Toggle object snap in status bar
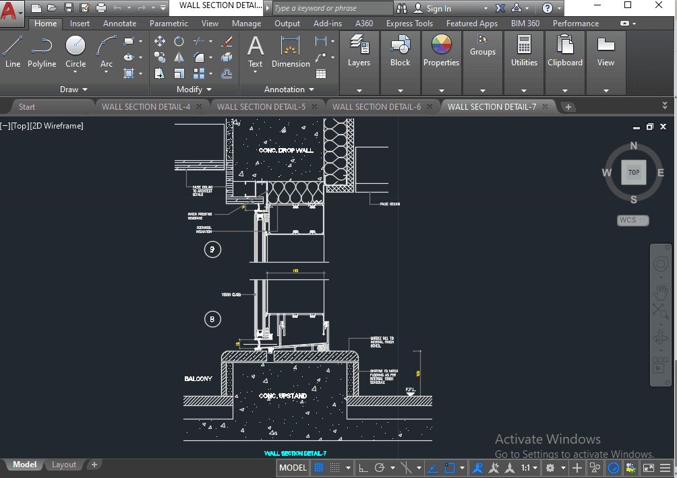 450,468
